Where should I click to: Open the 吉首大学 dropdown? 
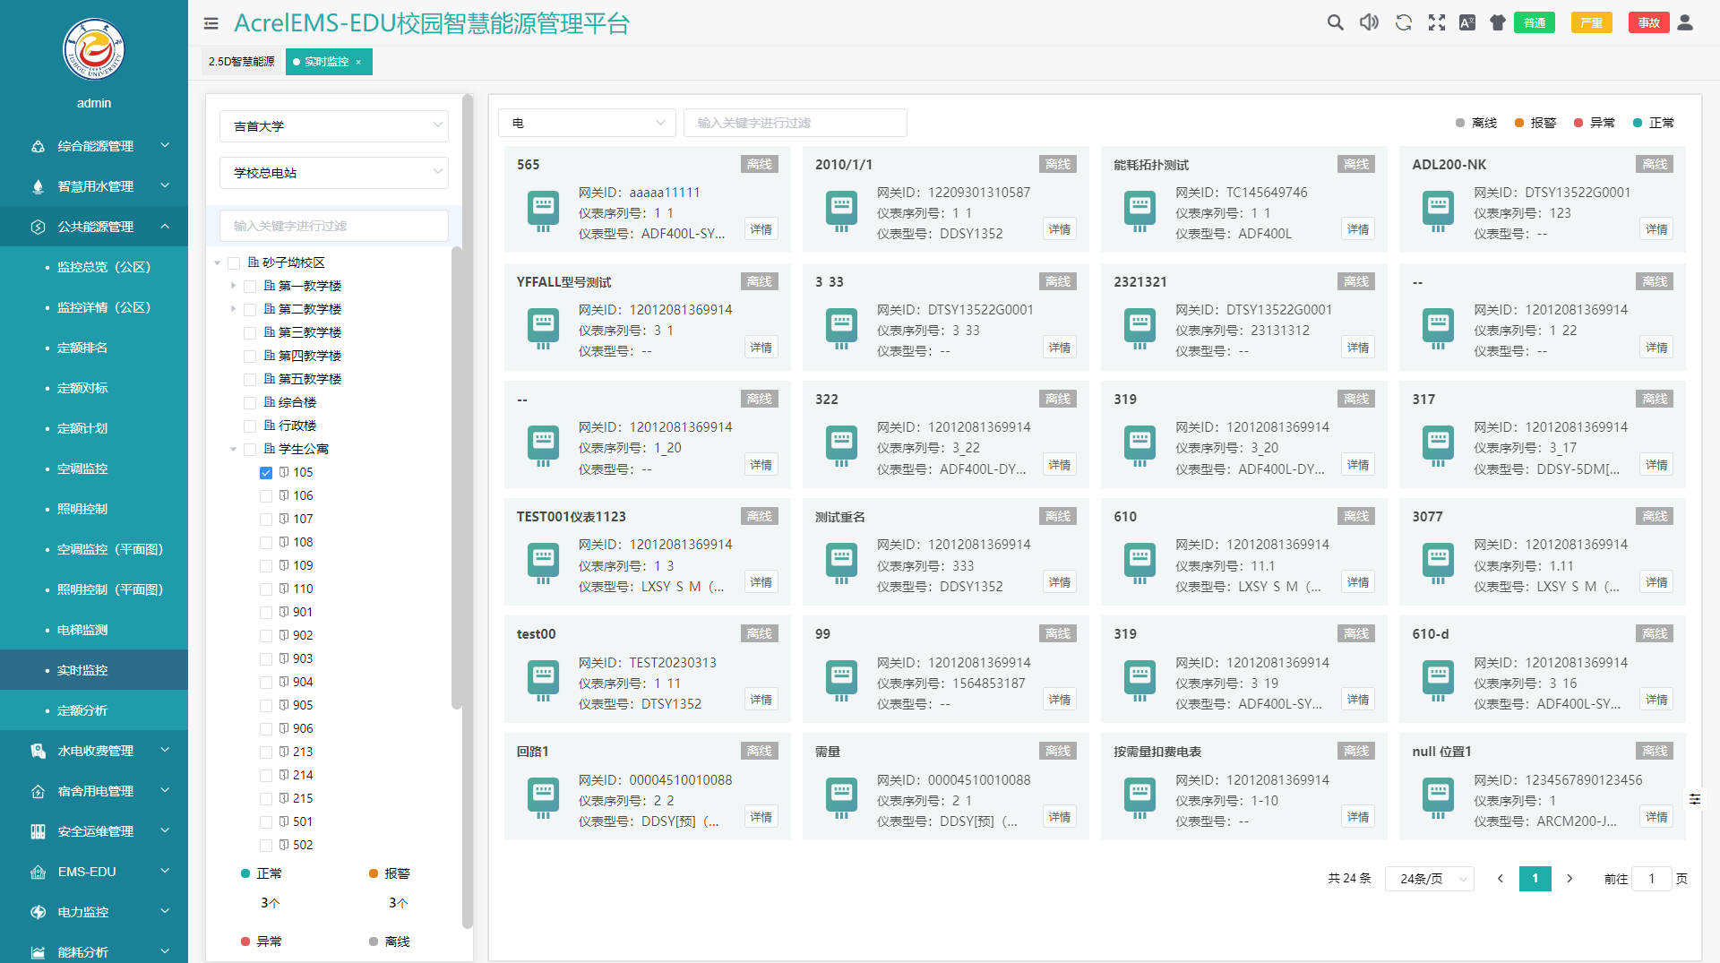[x=334, y=126]
